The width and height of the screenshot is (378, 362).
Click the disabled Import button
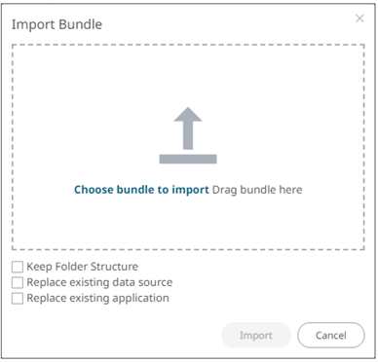click(x=256, y=335)
